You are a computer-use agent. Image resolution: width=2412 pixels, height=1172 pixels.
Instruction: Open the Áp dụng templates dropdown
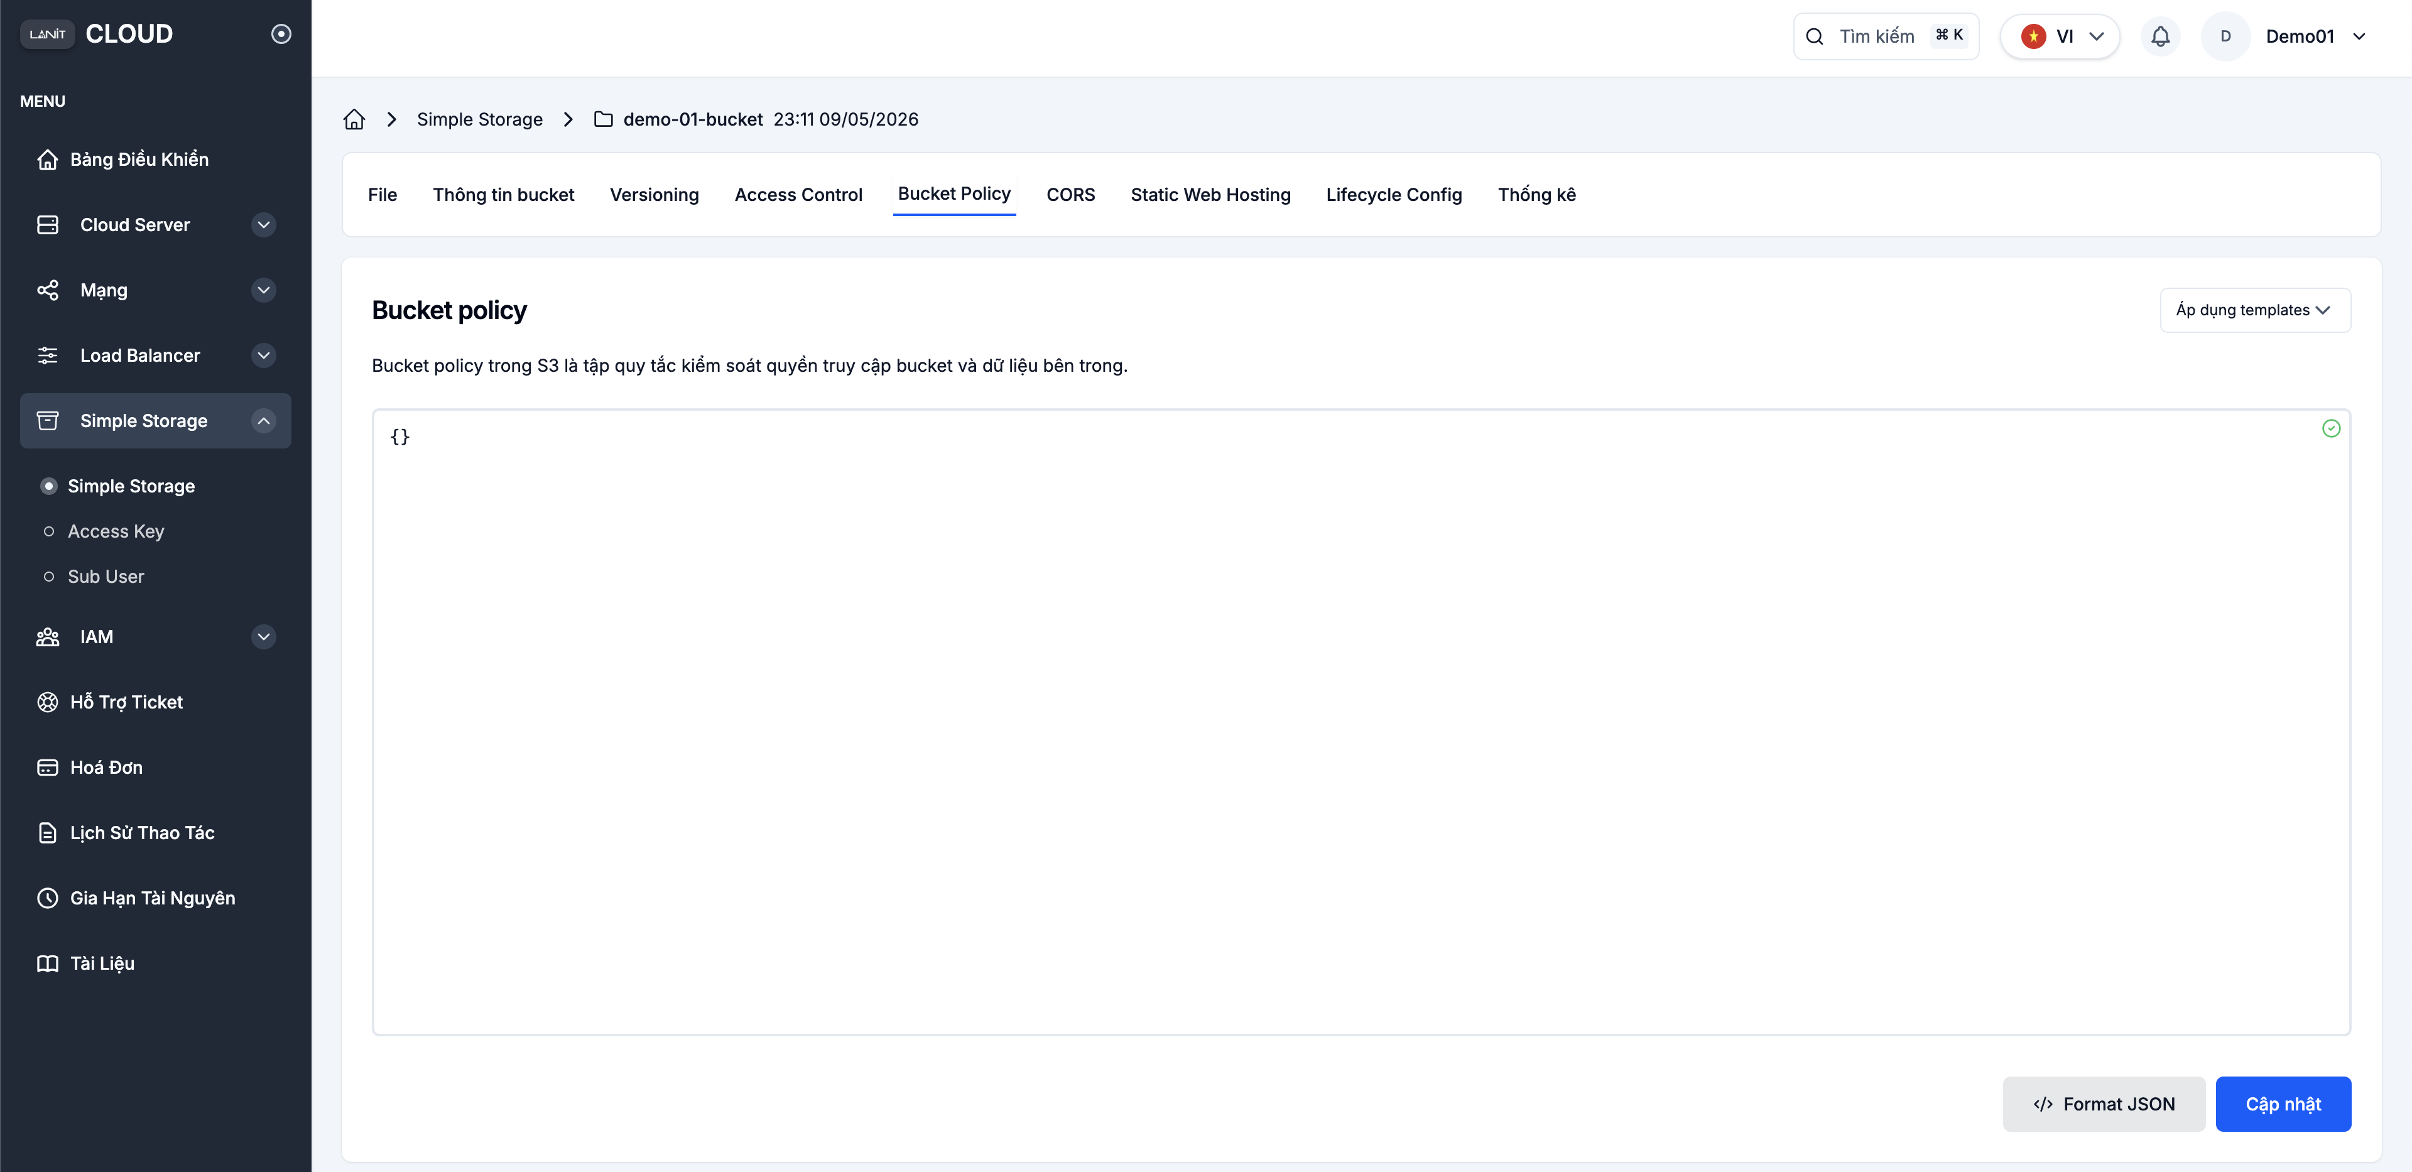point(2255,310)
